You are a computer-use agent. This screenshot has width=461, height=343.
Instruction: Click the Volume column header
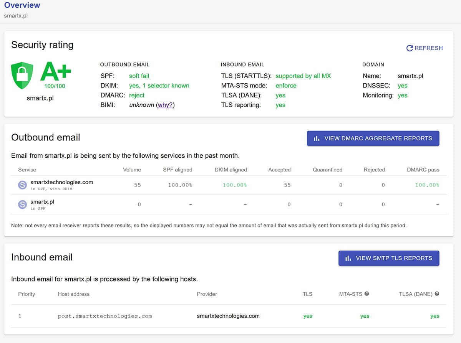[x=132, y=170]
